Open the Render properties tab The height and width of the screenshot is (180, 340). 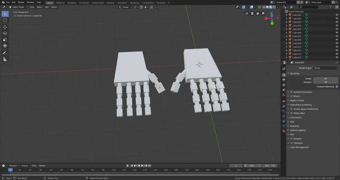click(284, 75)
